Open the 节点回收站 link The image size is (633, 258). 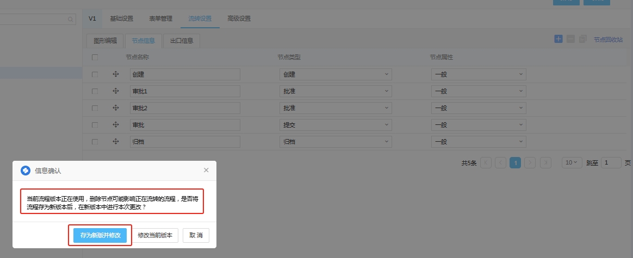(x=608, y=40)
